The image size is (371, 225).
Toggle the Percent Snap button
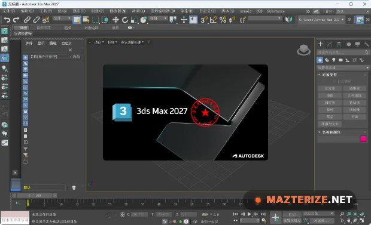point(223,20)
